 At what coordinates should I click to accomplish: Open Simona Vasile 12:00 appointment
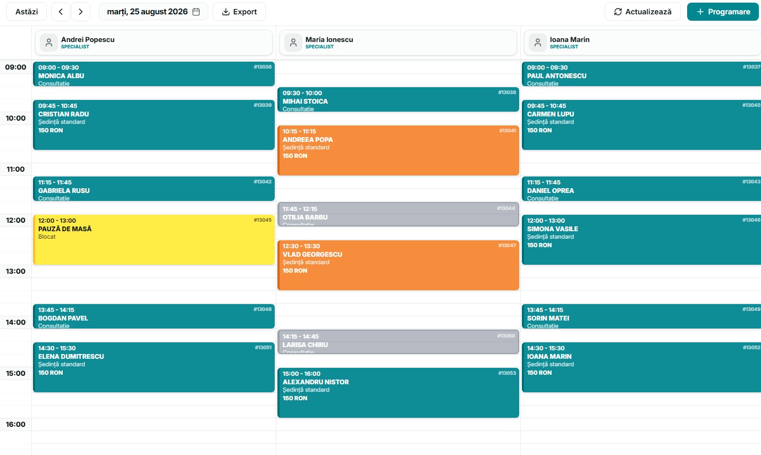[x=641, y=240]
